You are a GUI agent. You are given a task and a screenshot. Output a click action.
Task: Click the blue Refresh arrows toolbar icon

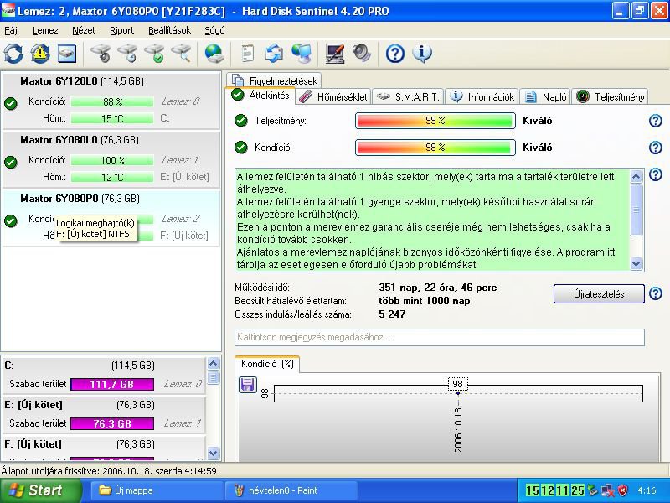[x=13, y=54]
